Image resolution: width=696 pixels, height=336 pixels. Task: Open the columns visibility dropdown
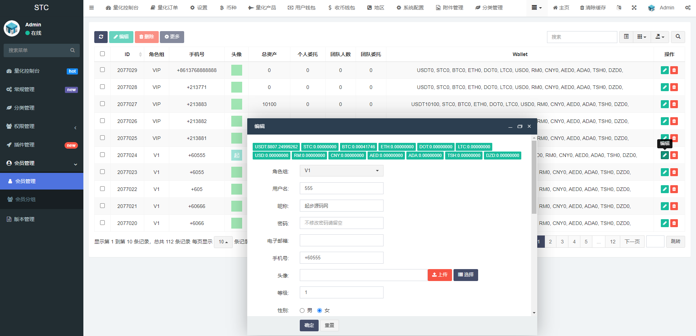(x=642, y=37)
